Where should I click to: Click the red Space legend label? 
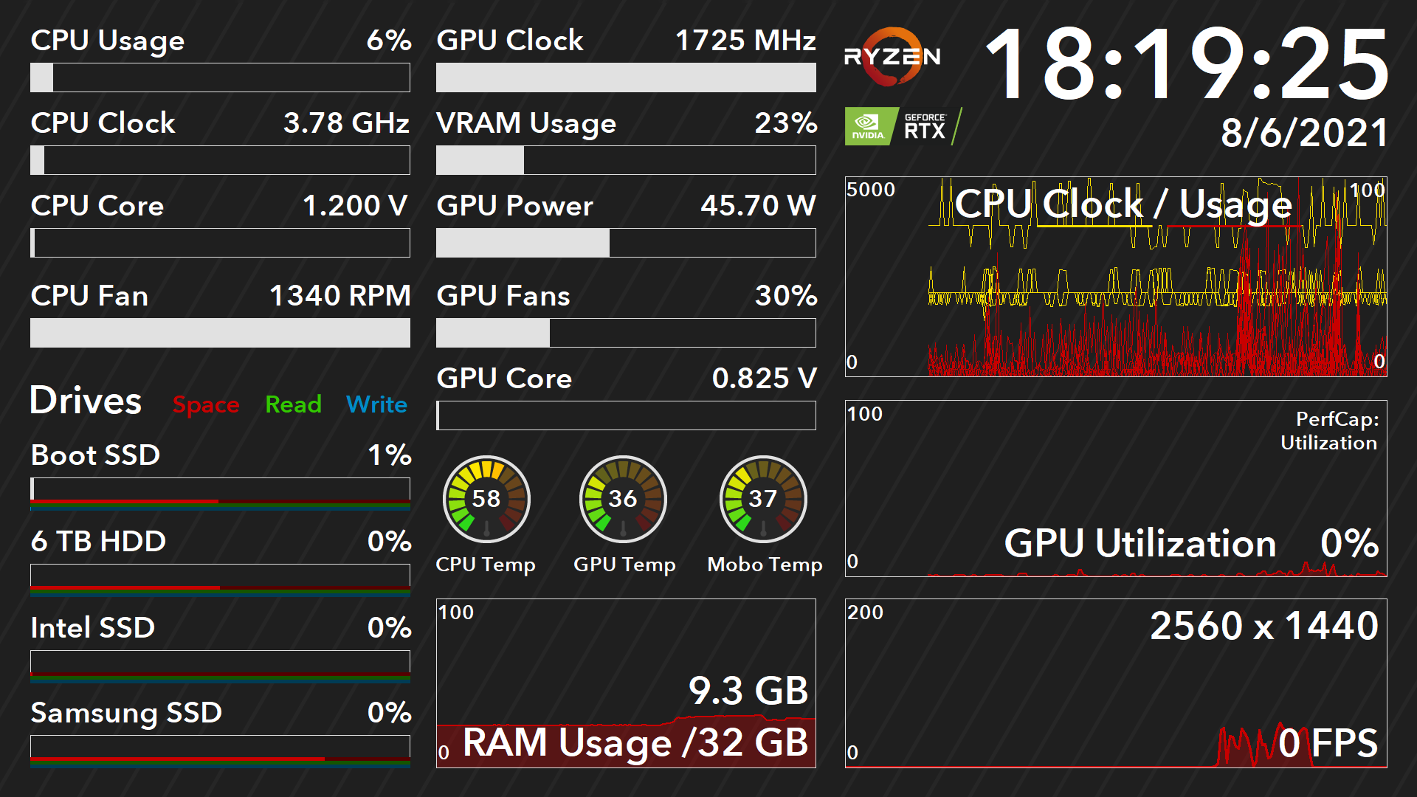click(x=206, y=404)
